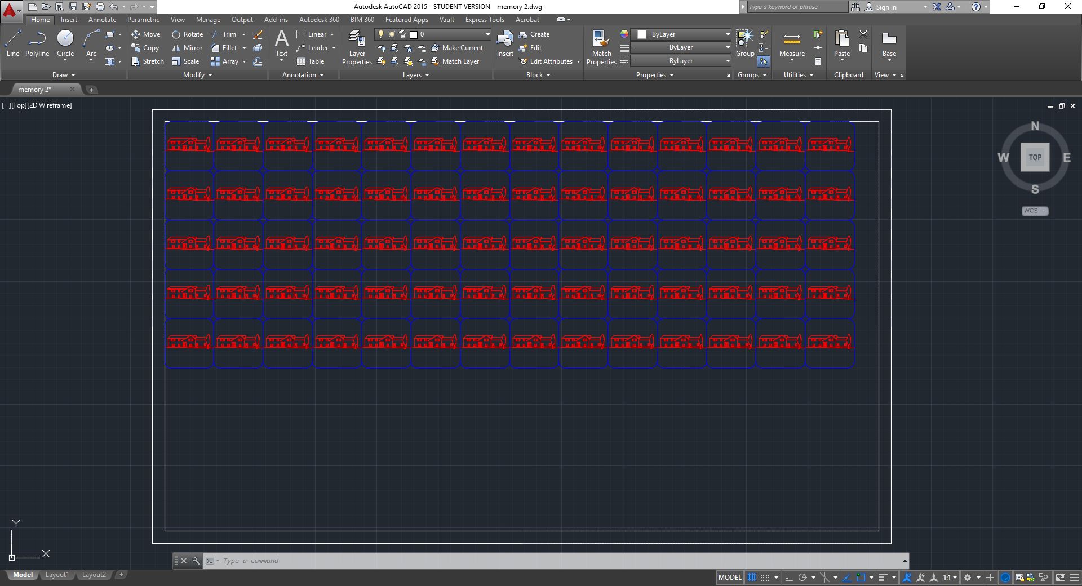
Task: Click the Make Current layer button
Action: click(x=457, y=48)
